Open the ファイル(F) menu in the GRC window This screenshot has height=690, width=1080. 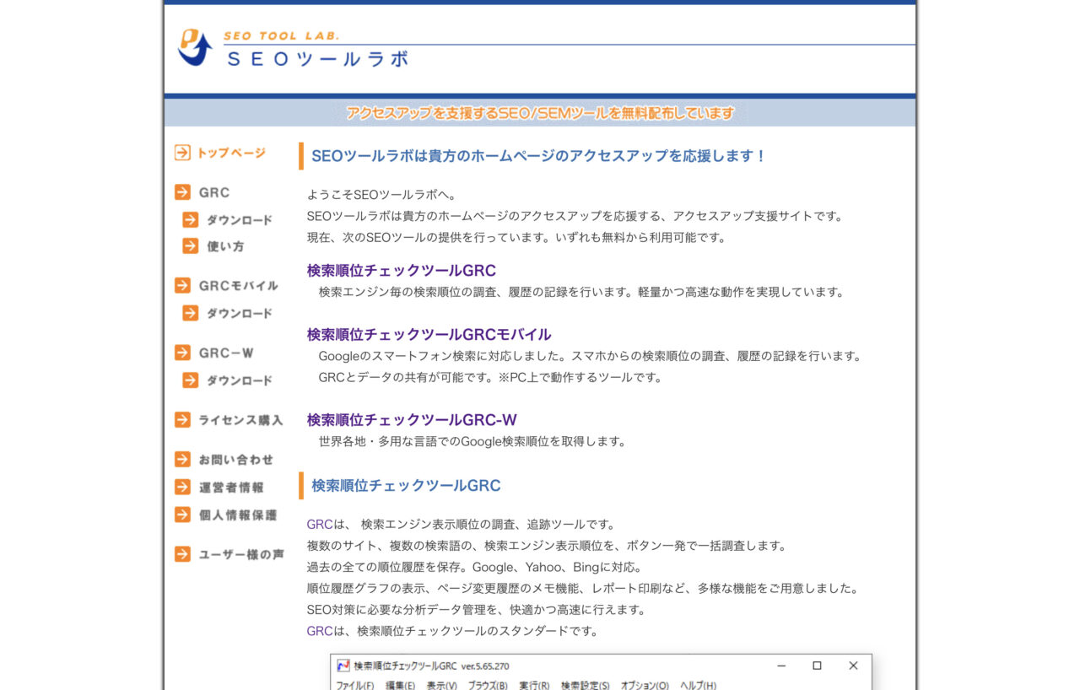(x=353, y=685)
